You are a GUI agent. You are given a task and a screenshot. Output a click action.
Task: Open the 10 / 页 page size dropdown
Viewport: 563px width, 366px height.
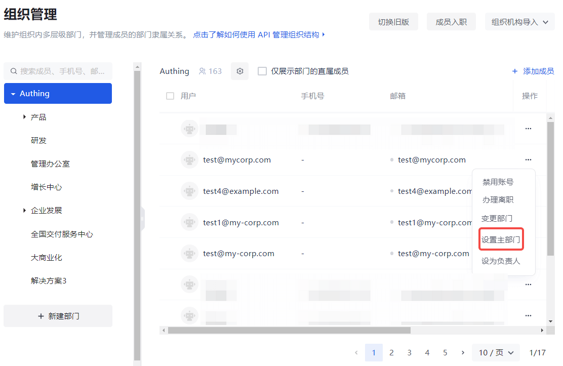[496, 352]
